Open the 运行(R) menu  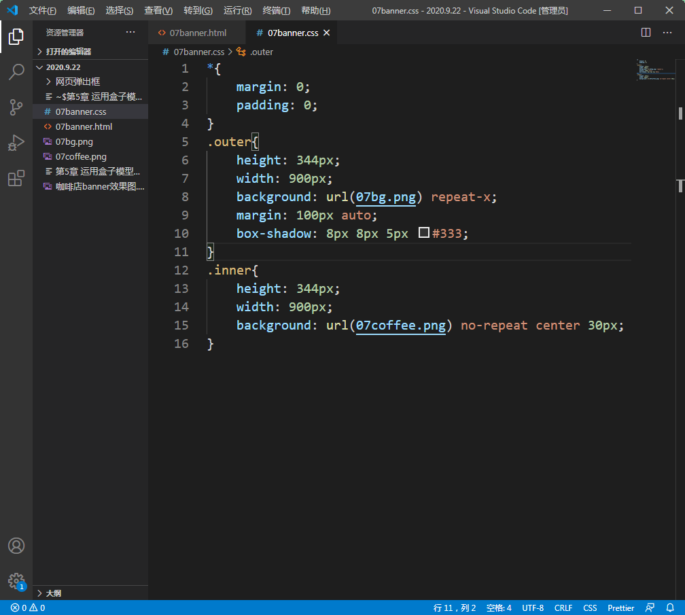tap(237, 10)
